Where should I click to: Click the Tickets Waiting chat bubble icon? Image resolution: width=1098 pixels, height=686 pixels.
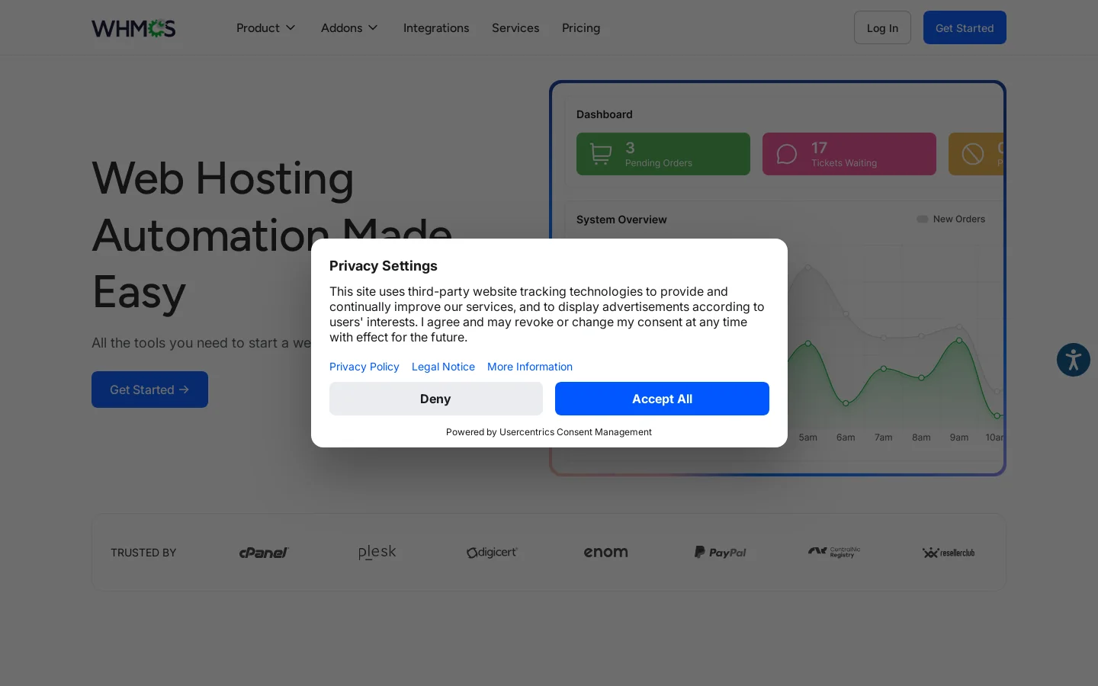click(x=787, y=154)
